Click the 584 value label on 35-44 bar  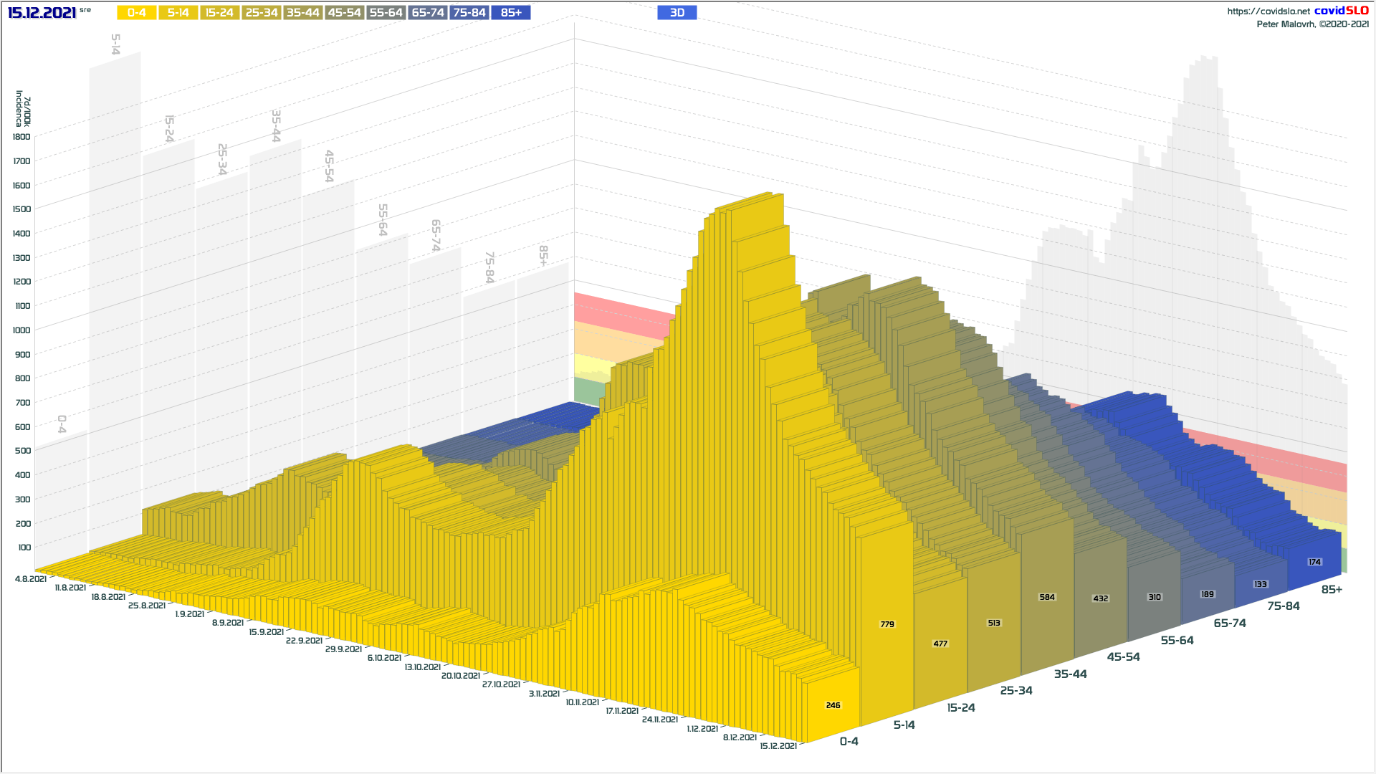1047,597
